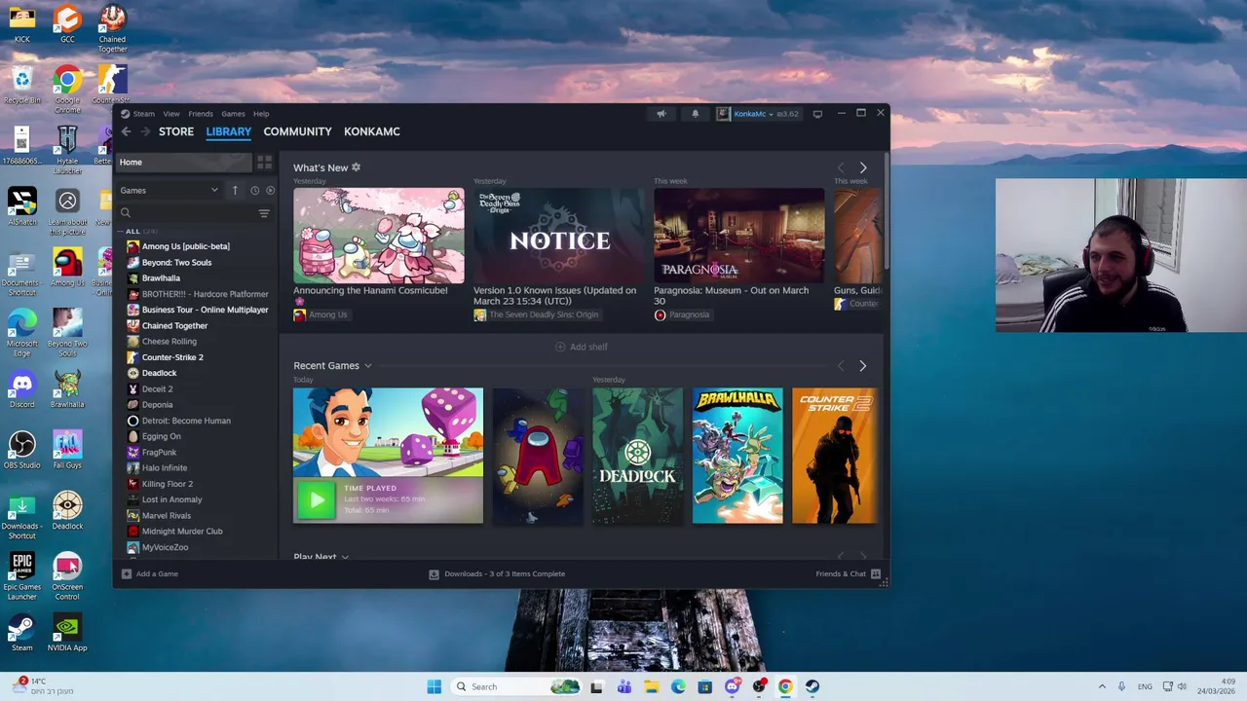
Task: Expand the Games filter dropdown
Action: pyautogui.click(x=170, y=191)
